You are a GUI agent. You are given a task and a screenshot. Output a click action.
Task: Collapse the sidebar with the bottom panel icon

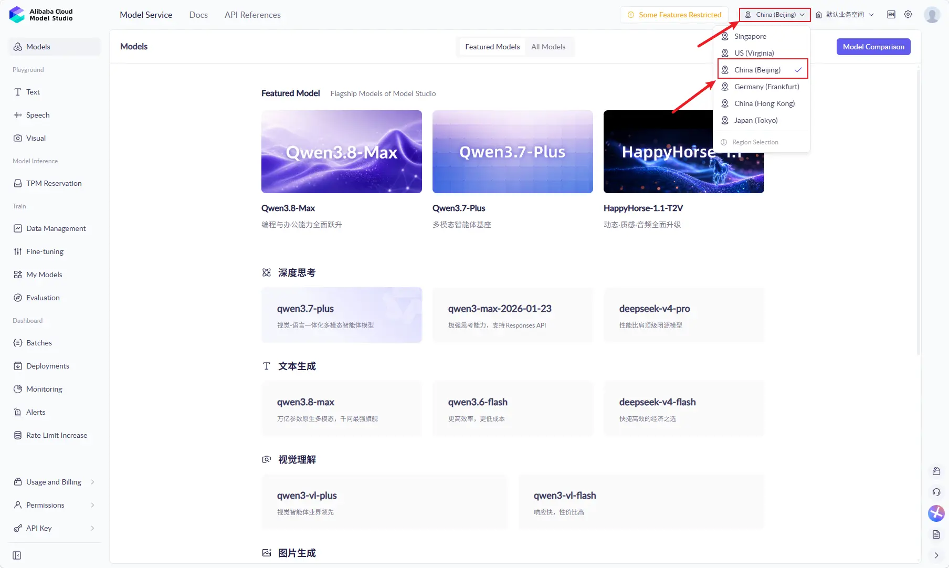pyautogui.click(x=17, y=555)
